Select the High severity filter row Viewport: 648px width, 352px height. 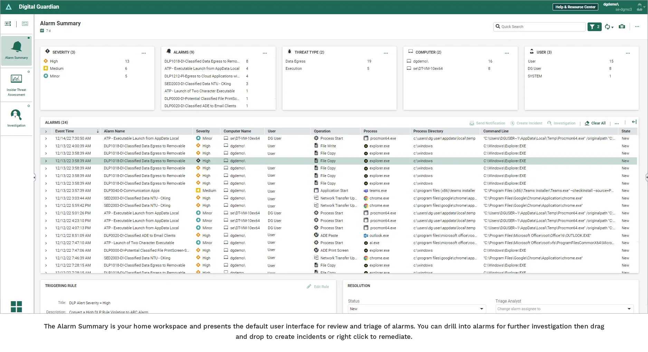point(54,61)
